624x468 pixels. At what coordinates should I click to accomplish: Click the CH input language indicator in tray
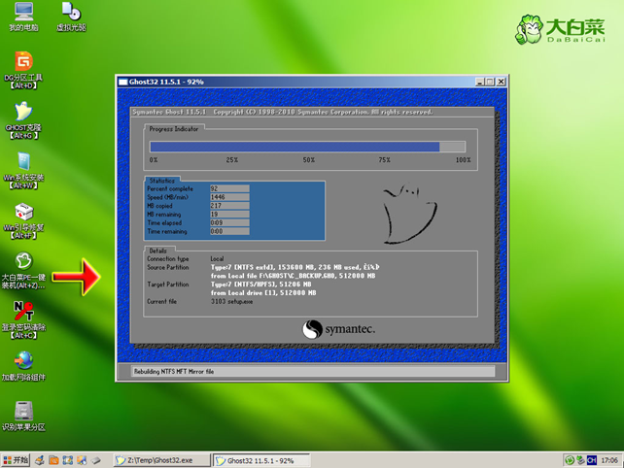592,459
